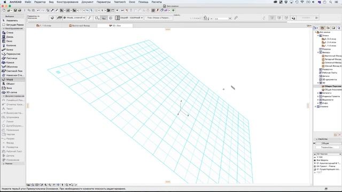Collapse the Фасады node in Navigator
Image resolution: width=342 pixels, height=192 pixels.
click(318, 53)
